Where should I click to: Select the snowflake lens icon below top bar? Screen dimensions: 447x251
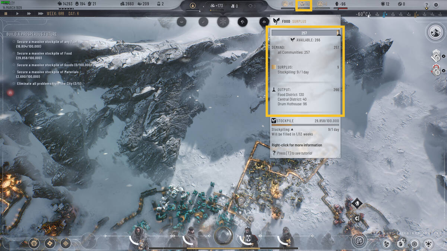[x=223, y=22]
